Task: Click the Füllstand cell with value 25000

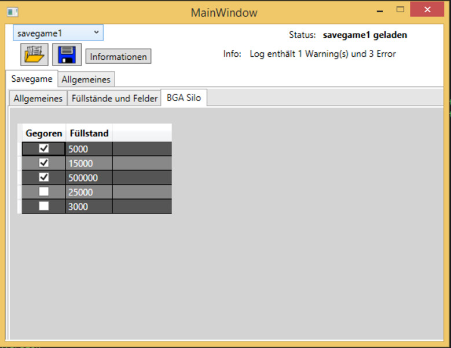Action: coord(89,193)
